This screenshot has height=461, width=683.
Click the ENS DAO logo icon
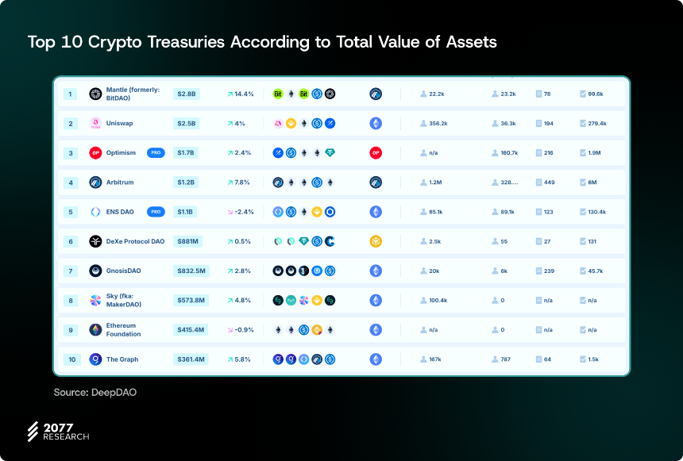coord(95,212)
